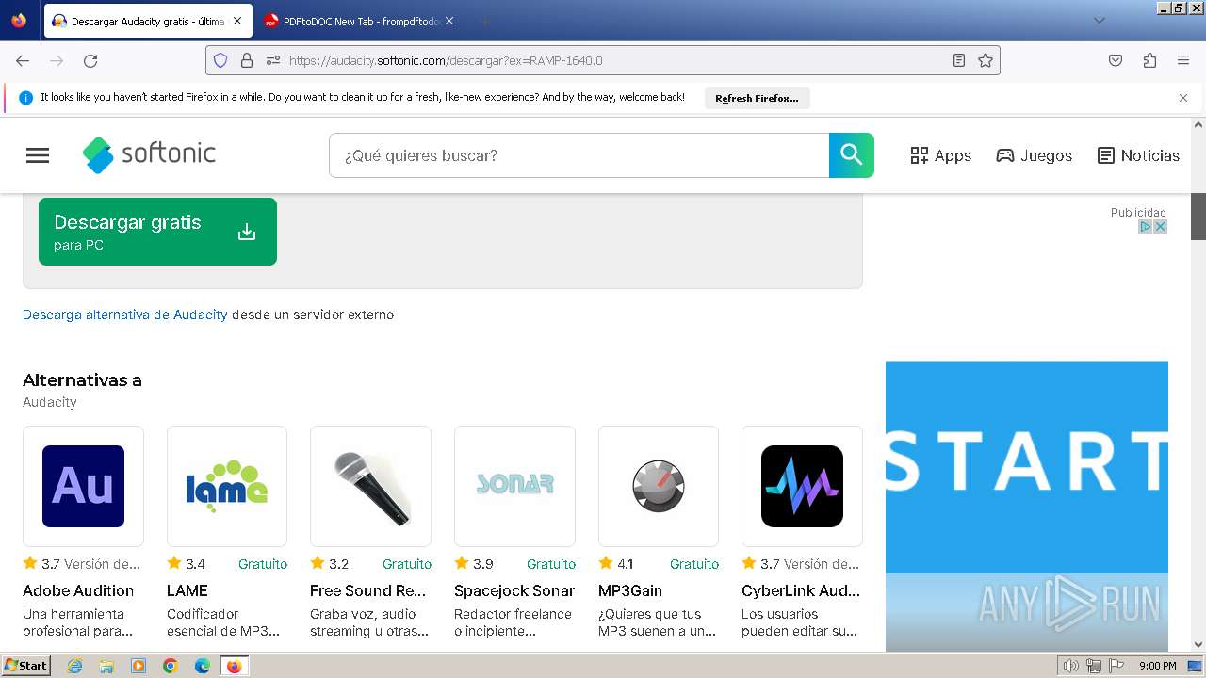This screenshot has height=678, width=1206.
Task: Bookmark this page with the star
Action: (x=986, y=60)
